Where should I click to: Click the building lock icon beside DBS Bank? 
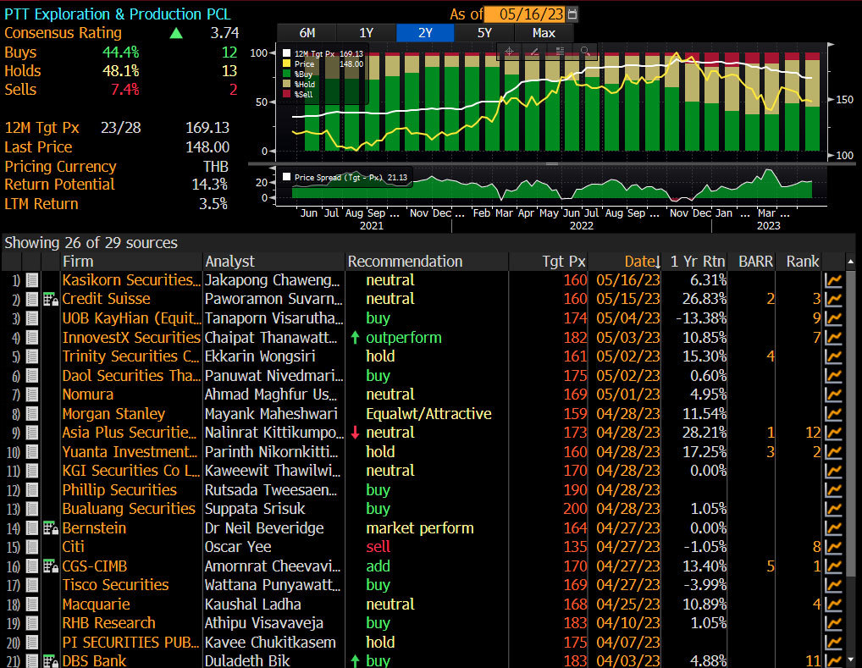51,661
